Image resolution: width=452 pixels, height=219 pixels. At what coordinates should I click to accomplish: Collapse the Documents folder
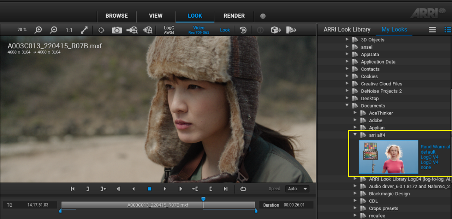pos(347,105)
